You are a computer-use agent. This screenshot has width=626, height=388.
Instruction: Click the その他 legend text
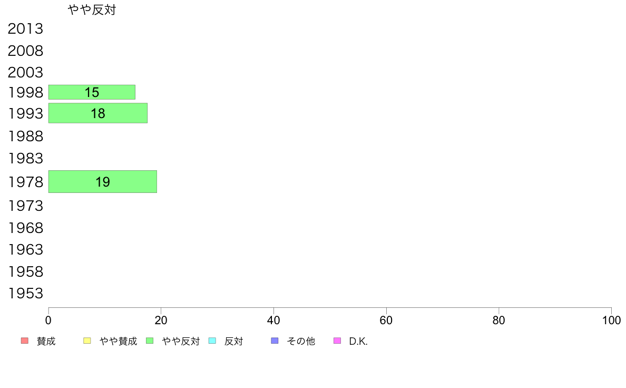pos(301,341)
